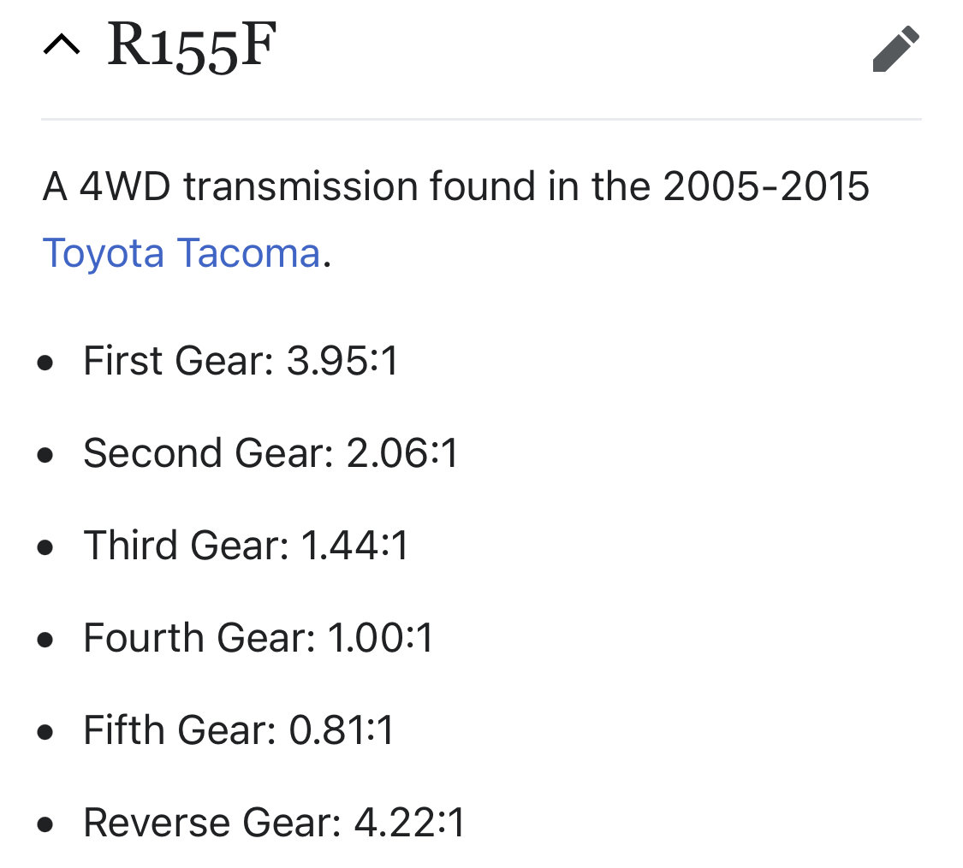Click the "2005-2015" year range text
Viewport: 963px width, 868px height.
[766, 186]
